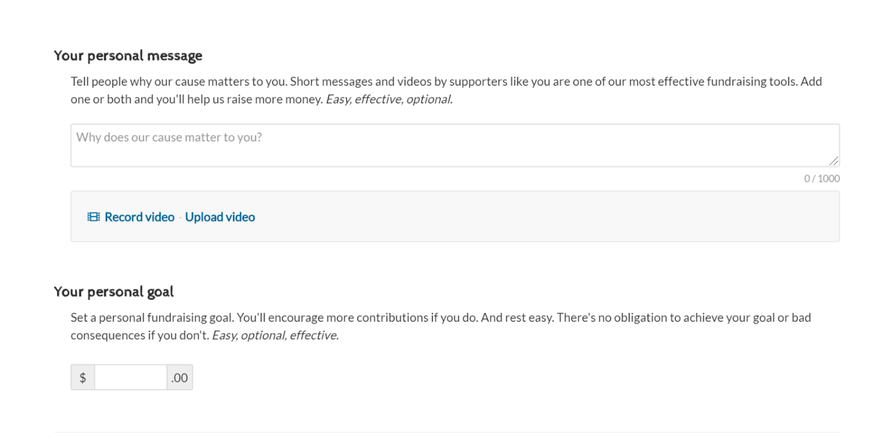The height and width of the screenshot is (444, 883).
Task: Click the film strip icon beside Record video
Action: (93, 217)
